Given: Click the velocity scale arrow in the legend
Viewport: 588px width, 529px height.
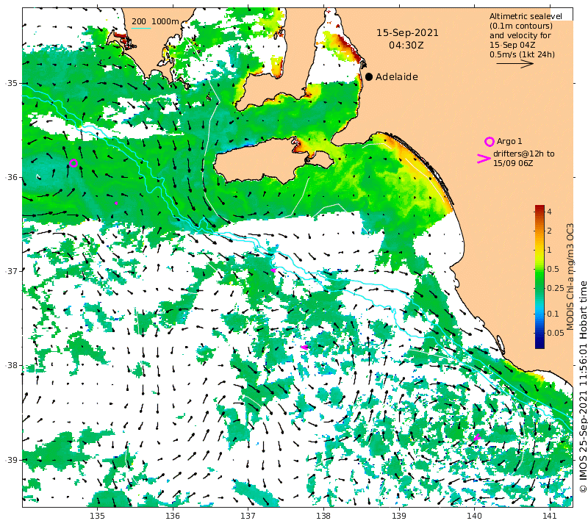Looking at the screenshot, I should (x=515, y=64).
